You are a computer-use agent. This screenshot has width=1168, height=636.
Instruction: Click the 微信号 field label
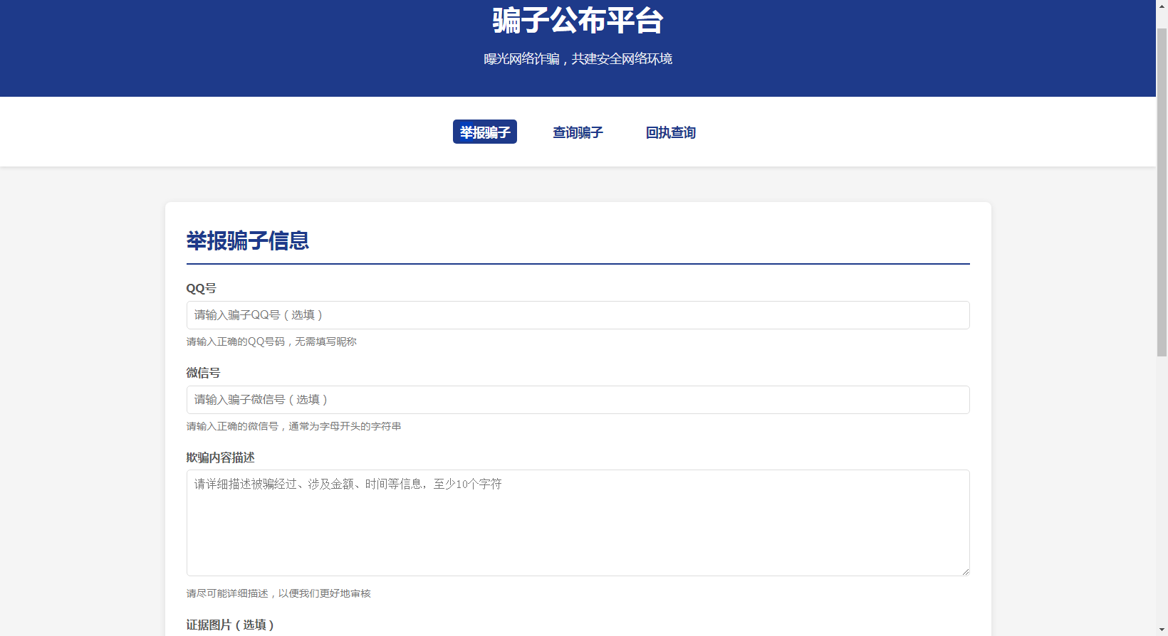click(x=203, y=373)
